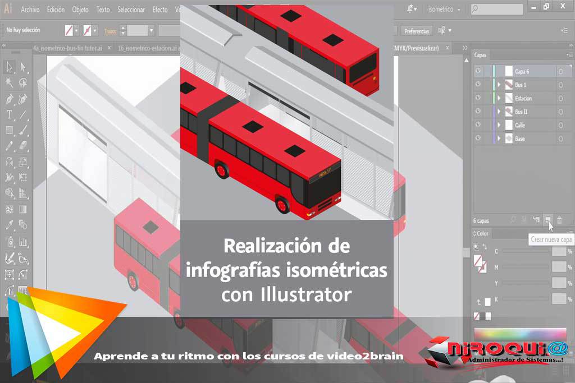This screenshot has height=383, width=575.
Task: Open the Objeto menu
Action: 80,10
